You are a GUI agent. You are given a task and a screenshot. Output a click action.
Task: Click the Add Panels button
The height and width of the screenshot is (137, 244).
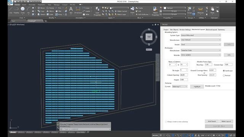coord(212,121)
